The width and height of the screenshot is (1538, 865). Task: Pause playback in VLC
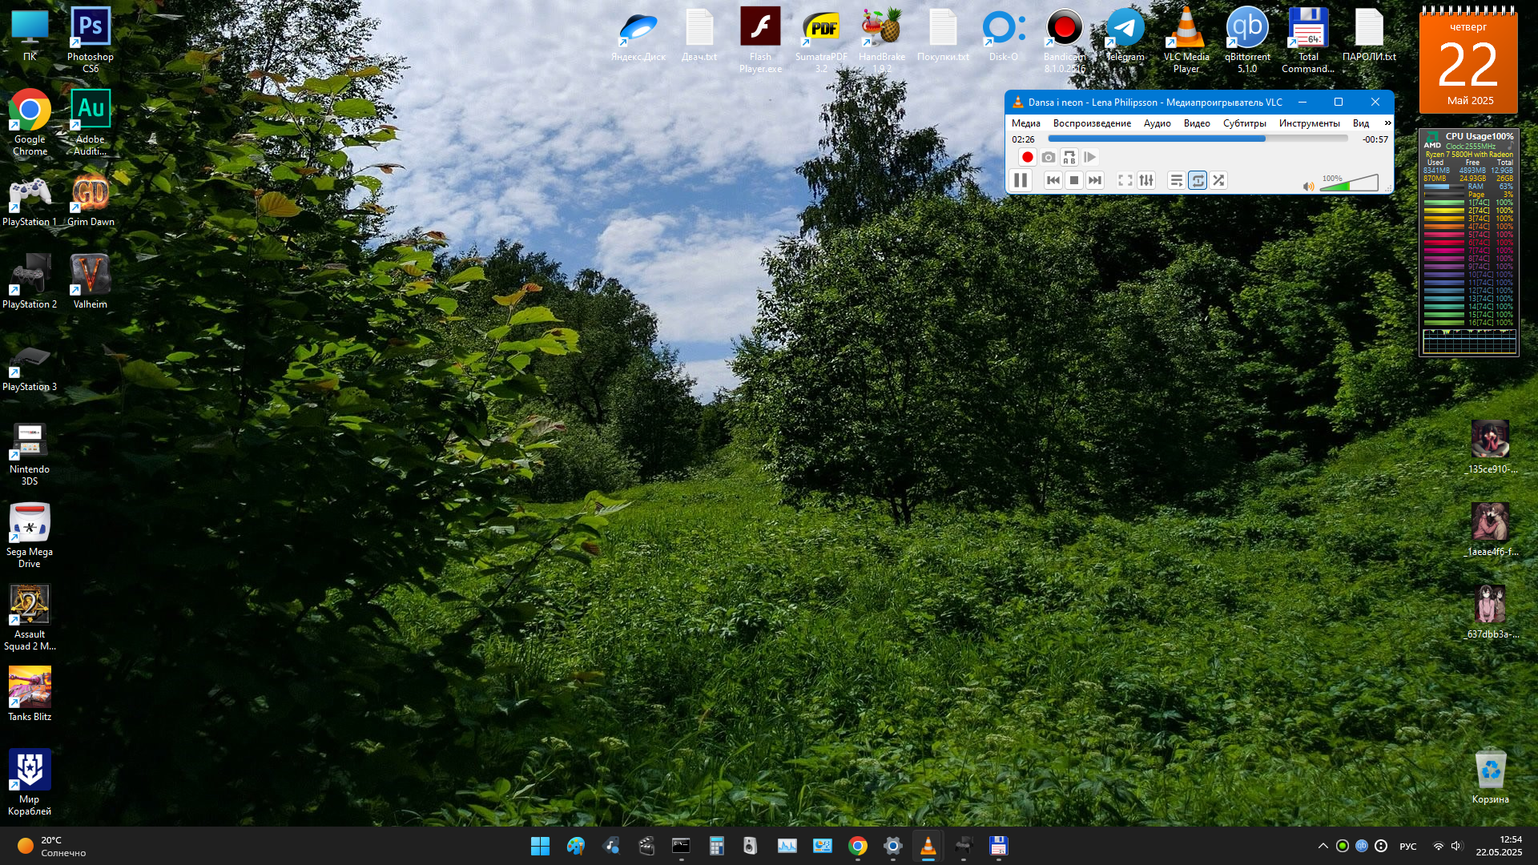1021,181
